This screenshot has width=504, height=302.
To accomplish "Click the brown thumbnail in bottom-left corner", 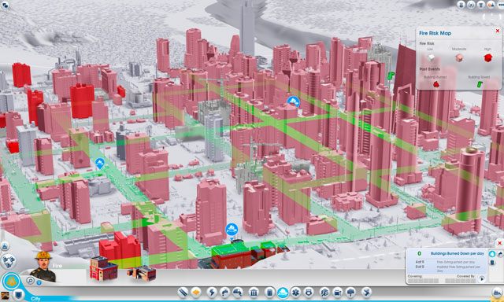I will tap(5, 296).
